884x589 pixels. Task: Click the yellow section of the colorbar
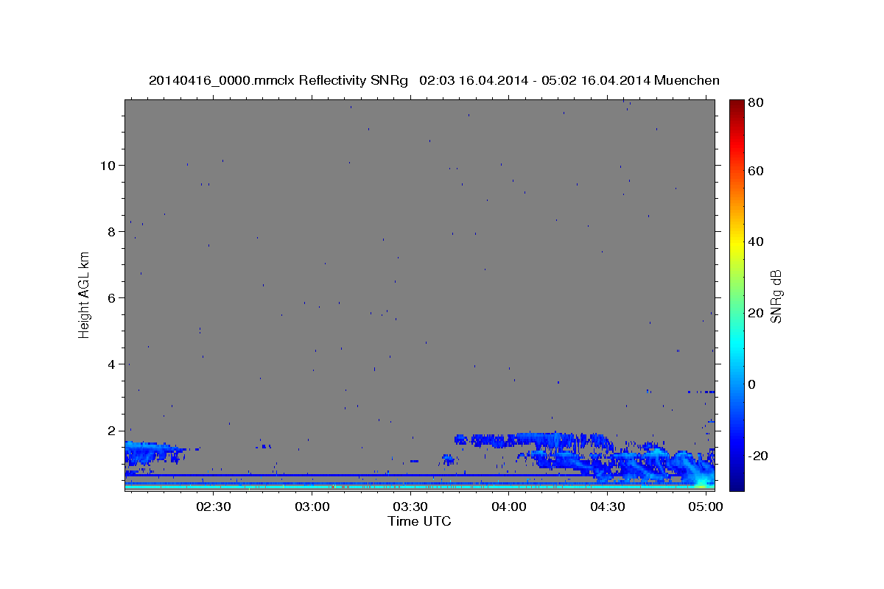coord(737,245)
